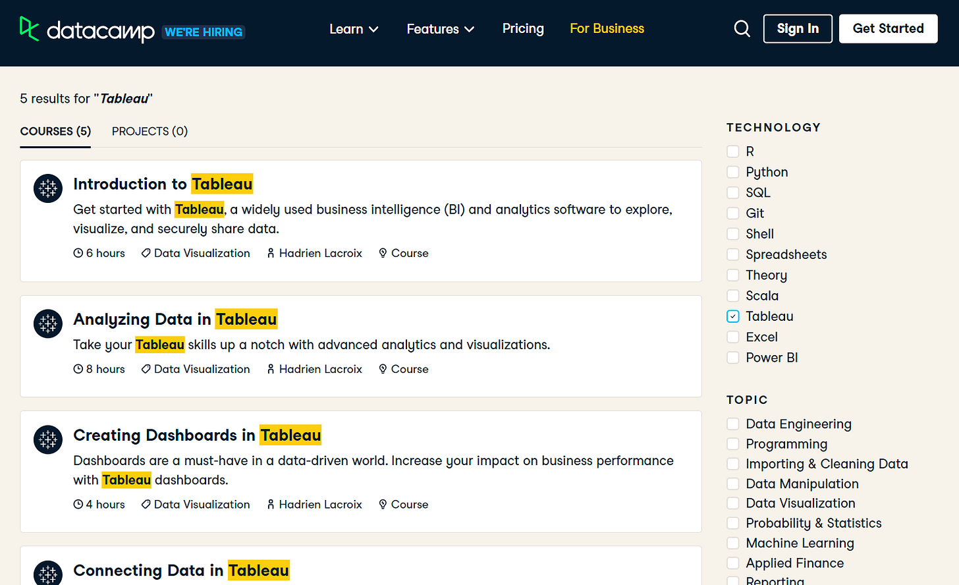Select the Applied Finance topic

[733, 563]
